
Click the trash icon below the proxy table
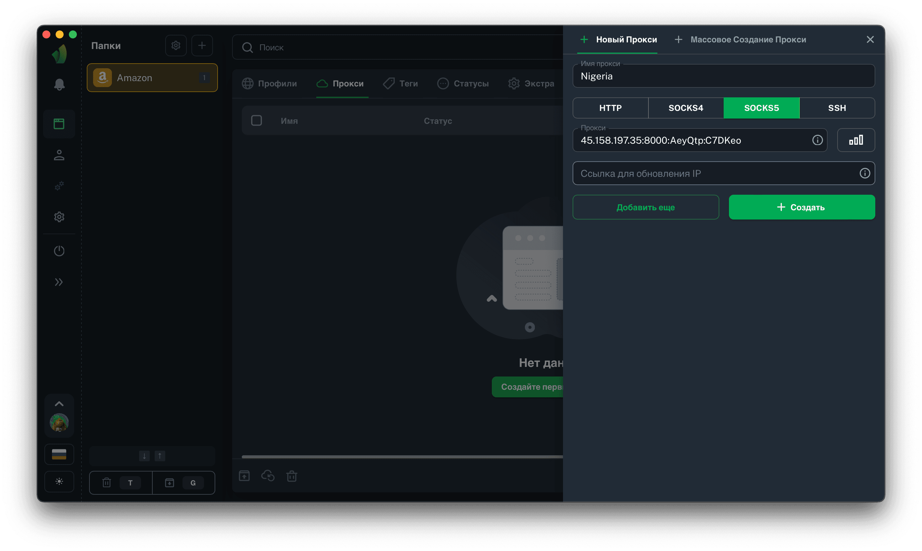[x=291, y=476]
